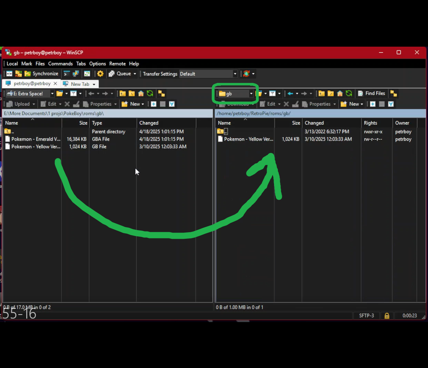Sort the local panel by Size column
This screenshot has height=368, width=428.
pos(83,123)
